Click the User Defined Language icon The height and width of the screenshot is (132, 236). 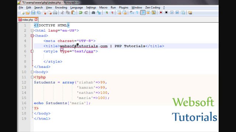(x=148, y=13)
